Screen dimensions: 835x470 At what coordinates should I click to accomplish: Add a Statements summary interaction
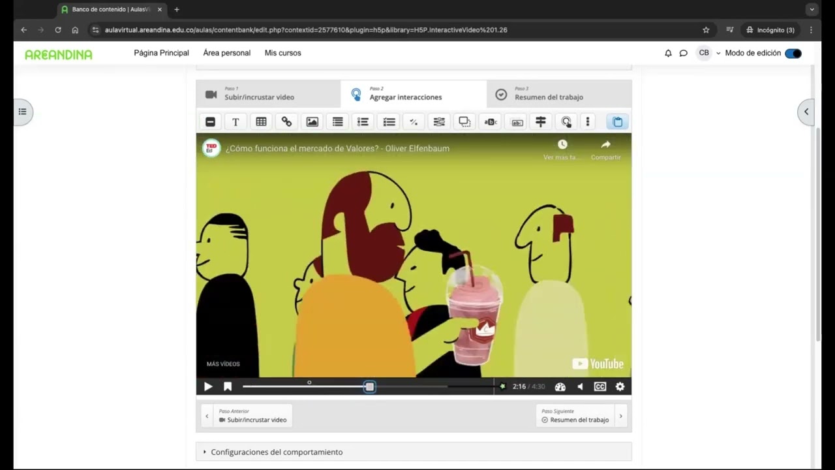[x=337, y=121]
